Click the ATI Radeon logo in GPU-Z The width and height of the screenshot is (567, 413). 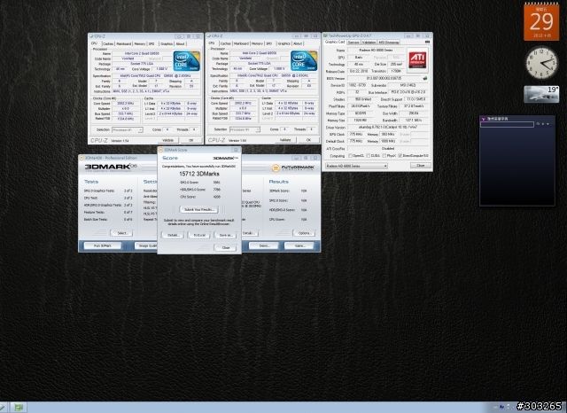click(417, 59)
